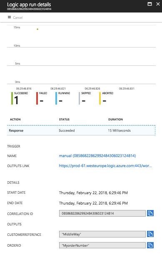
Task: Click the DURATION column header
Action: pyautogui.click(x=115, y=119)
